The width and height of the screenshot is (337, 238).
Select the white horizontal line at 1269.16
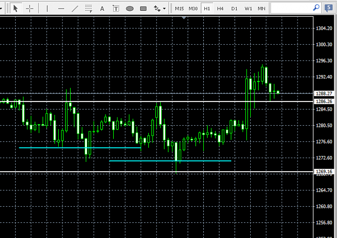pyautogui.click(x=156, y=172)
